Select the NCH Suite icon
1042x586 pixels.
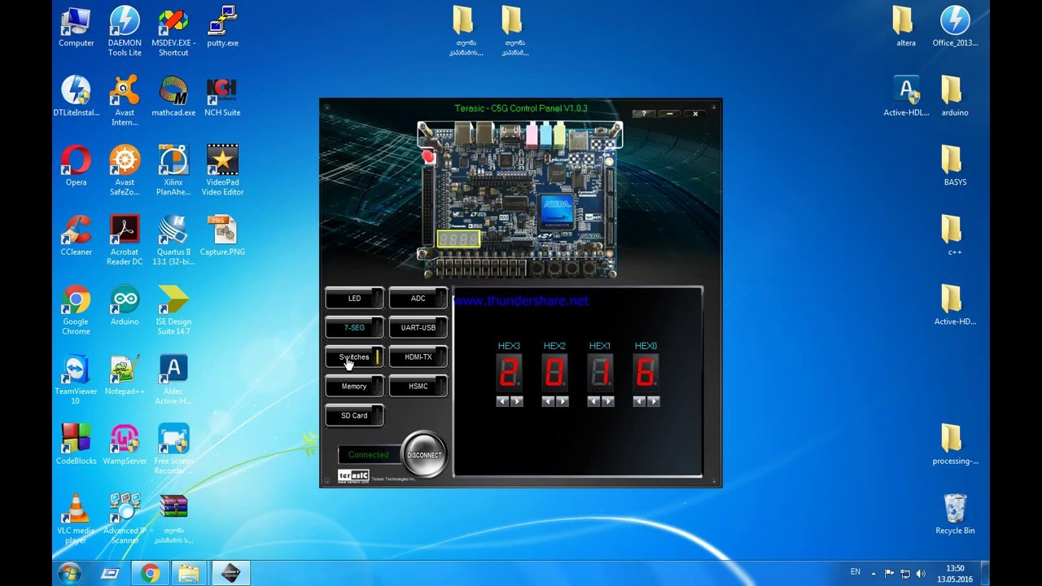pyautogui.click(x=222, y=97)
